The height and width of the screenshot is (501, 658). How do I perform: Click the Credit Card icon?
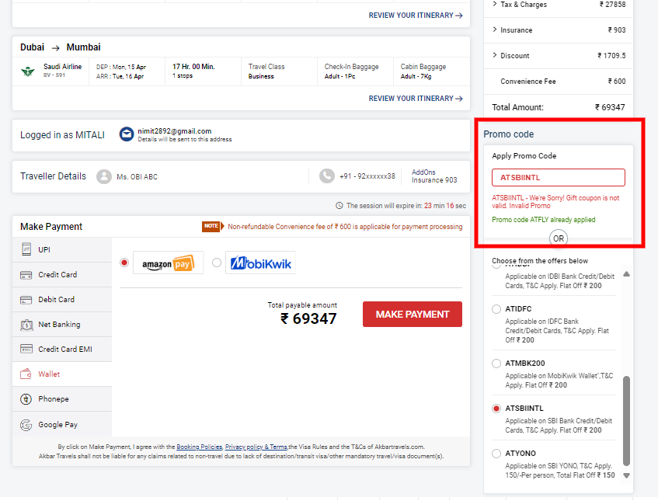26,275
